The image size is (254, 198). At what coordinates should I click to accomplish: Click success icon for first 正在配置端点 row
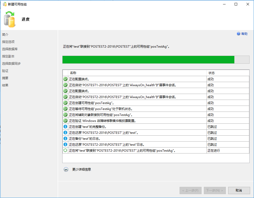65,79
